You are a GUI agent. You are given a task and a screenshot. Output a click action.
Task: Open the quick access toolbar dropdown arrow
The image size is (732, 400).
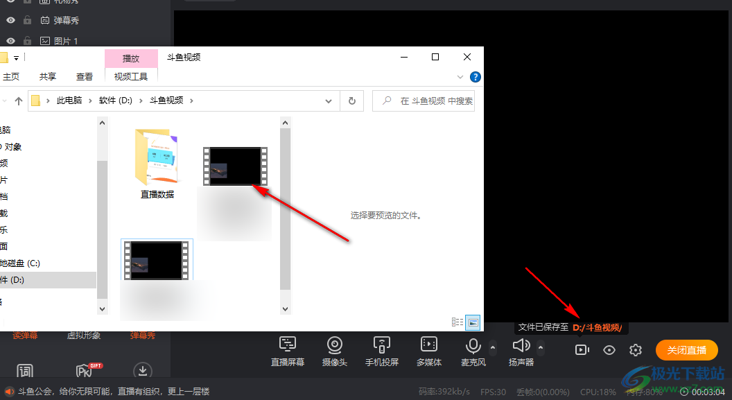17,58
